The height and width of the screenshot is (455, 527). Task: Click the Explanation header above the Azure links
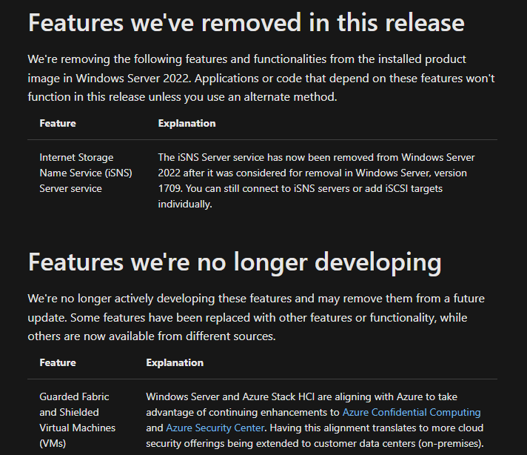click(x=175, y=362)
